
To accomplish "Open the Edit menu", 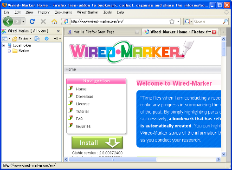I will (17, 12).
